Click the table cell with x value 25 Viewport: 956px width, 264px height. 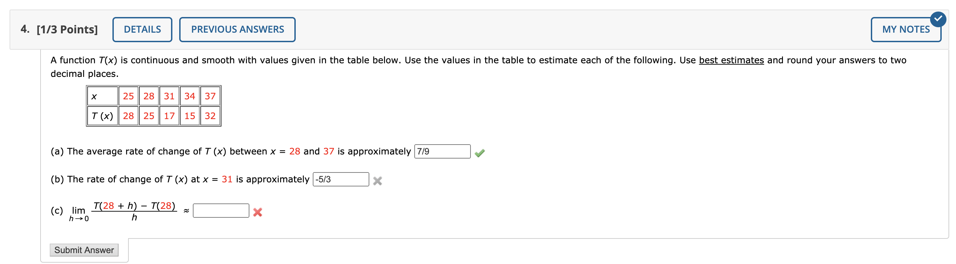(x=128, y=96)
